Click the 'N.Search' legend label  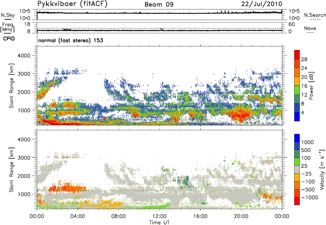point(315,15)
